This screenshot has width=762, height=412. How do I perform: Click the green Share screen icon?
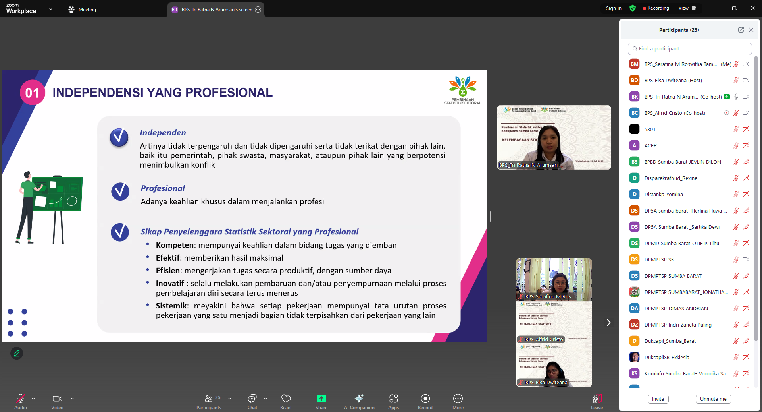pyautogui.click(x=321, y=399)
